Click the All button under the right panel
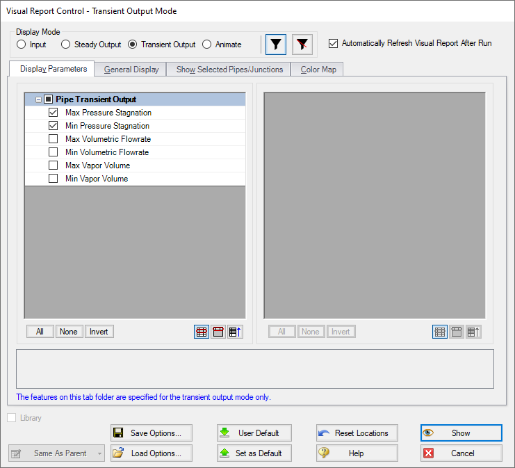Viewport: 515px width, 468px height. click(282, 332)
